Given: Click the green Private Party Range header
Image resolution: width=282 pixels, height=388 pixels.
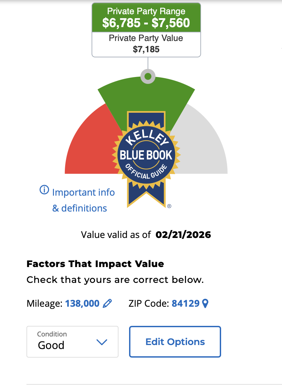Looking at the screenshot, I should 146,18.
